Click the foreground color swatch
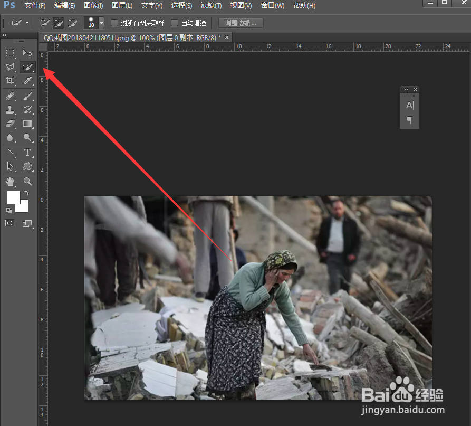Screen dimensions: 471x426 (x=13, y=197)
